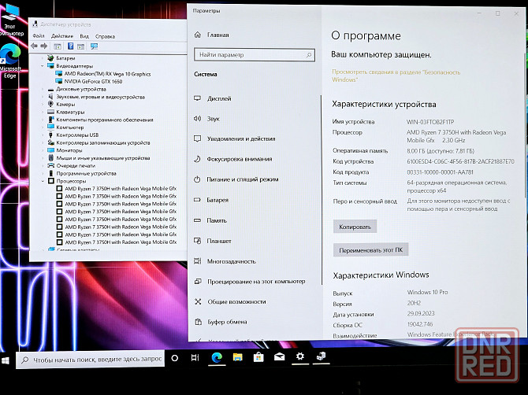Open Вид menu in Device Manager
Viewport: 528px width, 395px height.
pos(84,36)
